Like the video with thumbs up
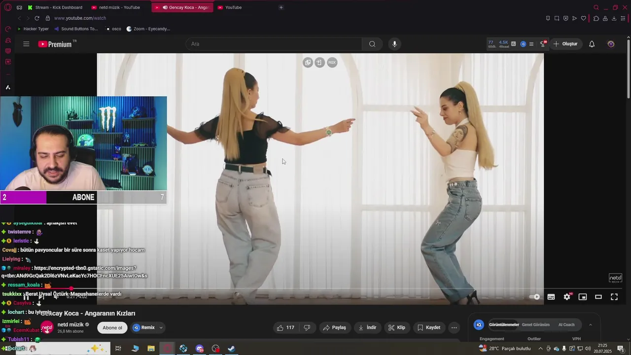 pyautogui.click(x=285, y=327)
